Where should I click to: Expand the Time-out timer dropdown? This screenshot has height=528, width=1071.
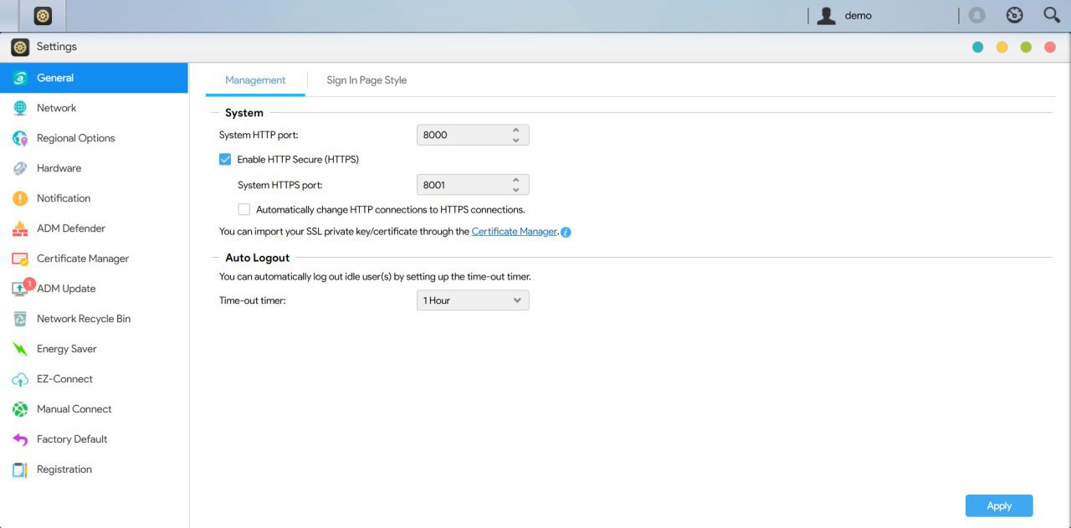click(473, 300)
